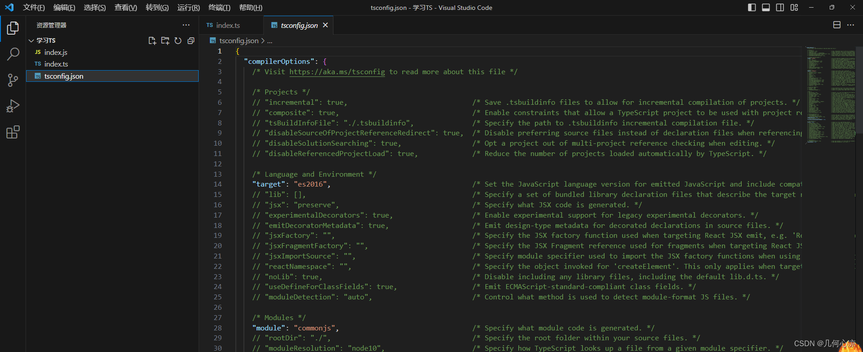This screenshot has width=863, height=352.
Task: Open the Extensions view icon
Action: click(x=13, y=132)
